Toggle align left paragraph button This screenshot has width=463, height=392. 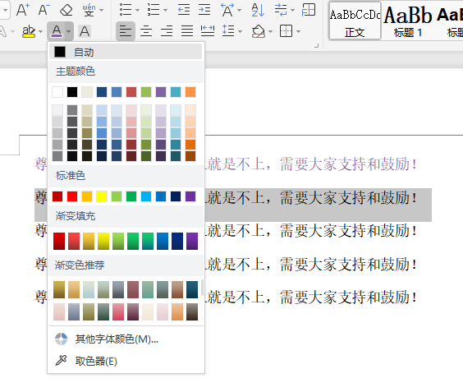[x=126, y=31]
